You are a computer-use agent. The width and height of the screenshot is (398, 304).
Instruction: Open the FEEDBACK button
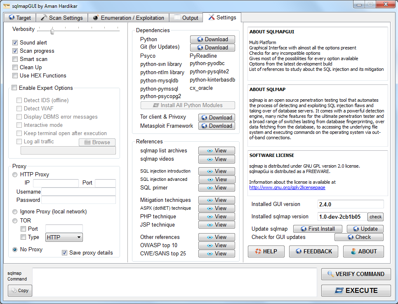(x=313, y=251)
